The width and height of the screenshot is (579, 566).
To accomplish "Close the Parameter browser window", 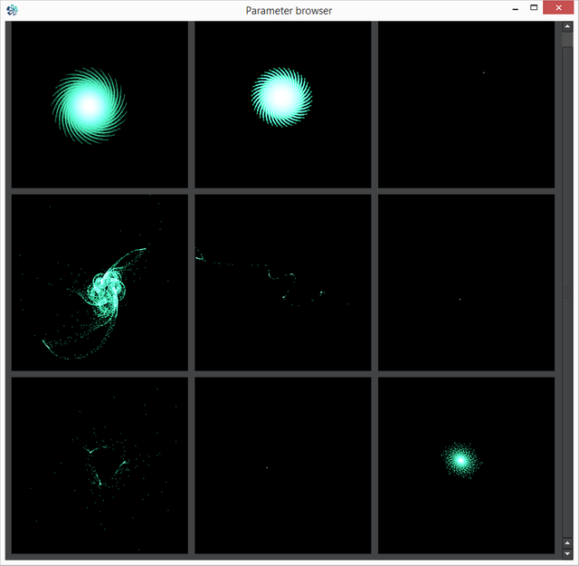I will point(558,8).
